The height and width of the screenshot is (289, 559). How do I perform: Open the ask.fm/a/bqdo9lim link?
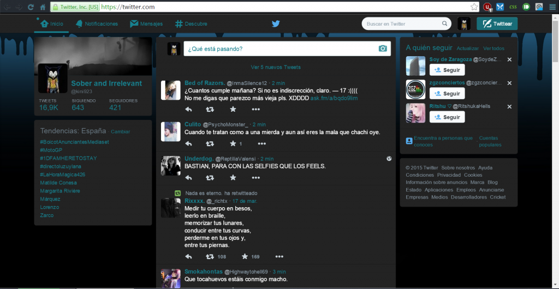pos(334,98)
